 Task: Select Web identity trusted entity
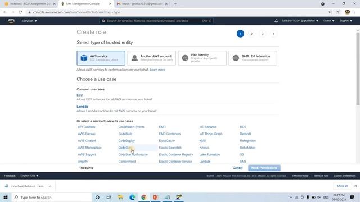[x=202, y=58]
